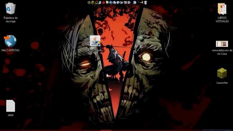Image resolution: width=233 pixels, height=131 pixels.
Task: Launch the yellow cube Launcher shortcut
Action: click(x=222, y=76)
